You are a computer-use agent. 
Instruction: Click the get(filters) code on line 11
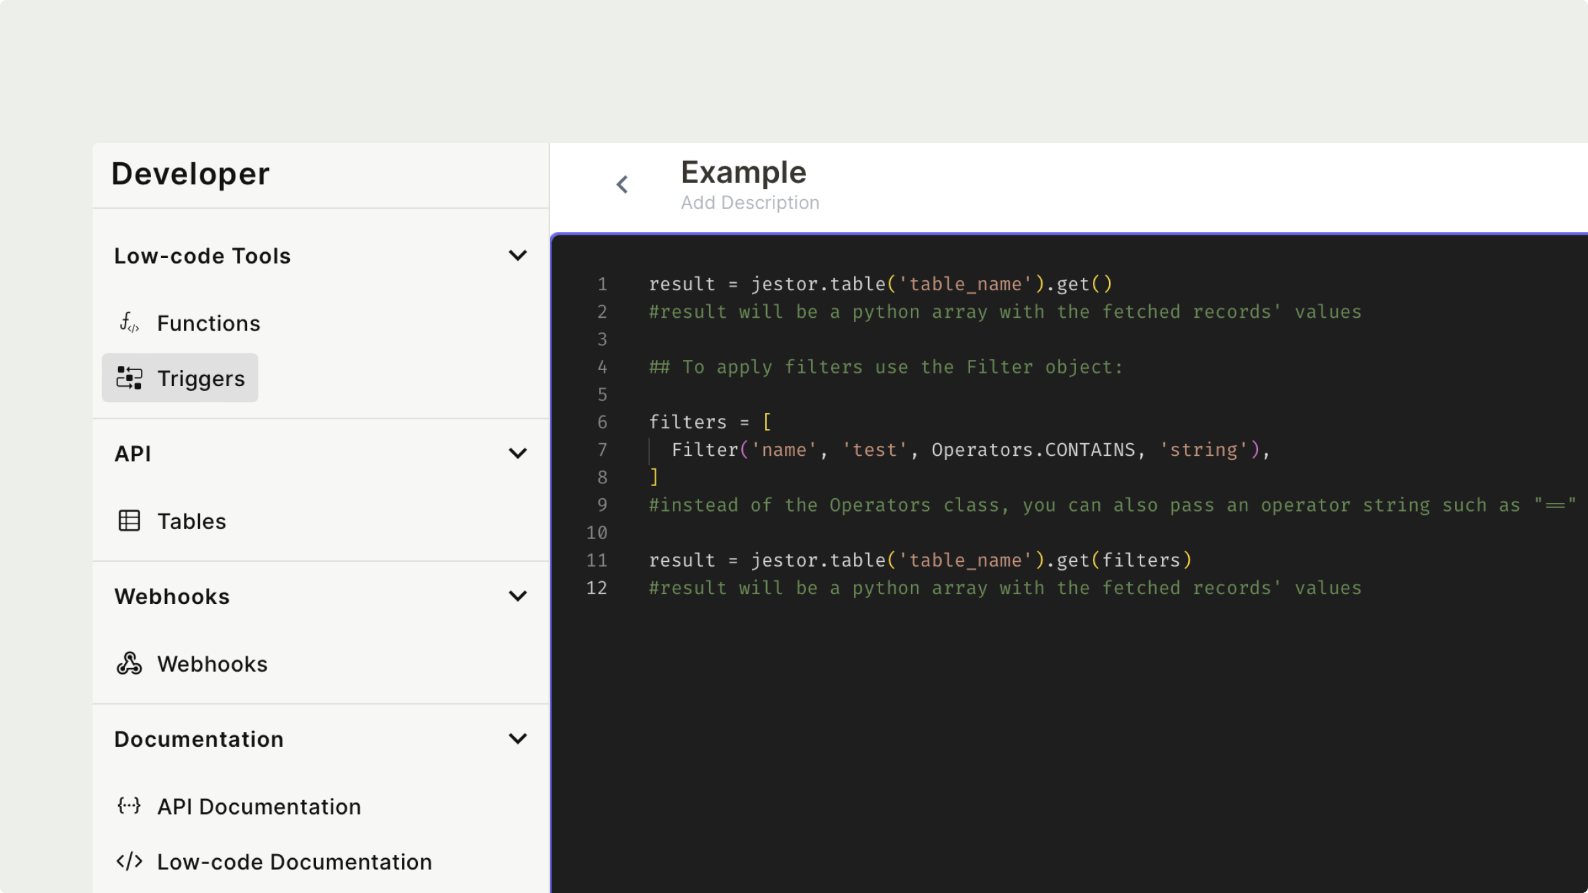click(x=920, y=560)
